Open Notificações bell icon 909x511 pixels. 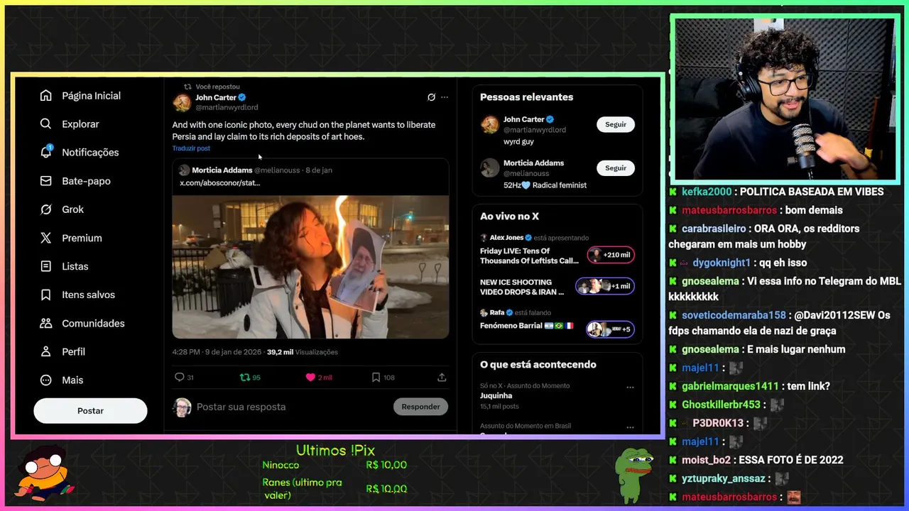pos(46,152)
